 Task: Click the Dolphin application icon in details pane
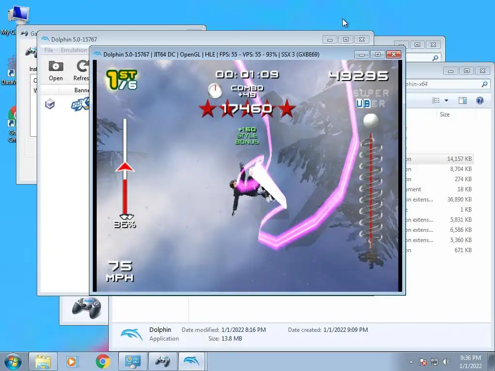pos(131,334)
